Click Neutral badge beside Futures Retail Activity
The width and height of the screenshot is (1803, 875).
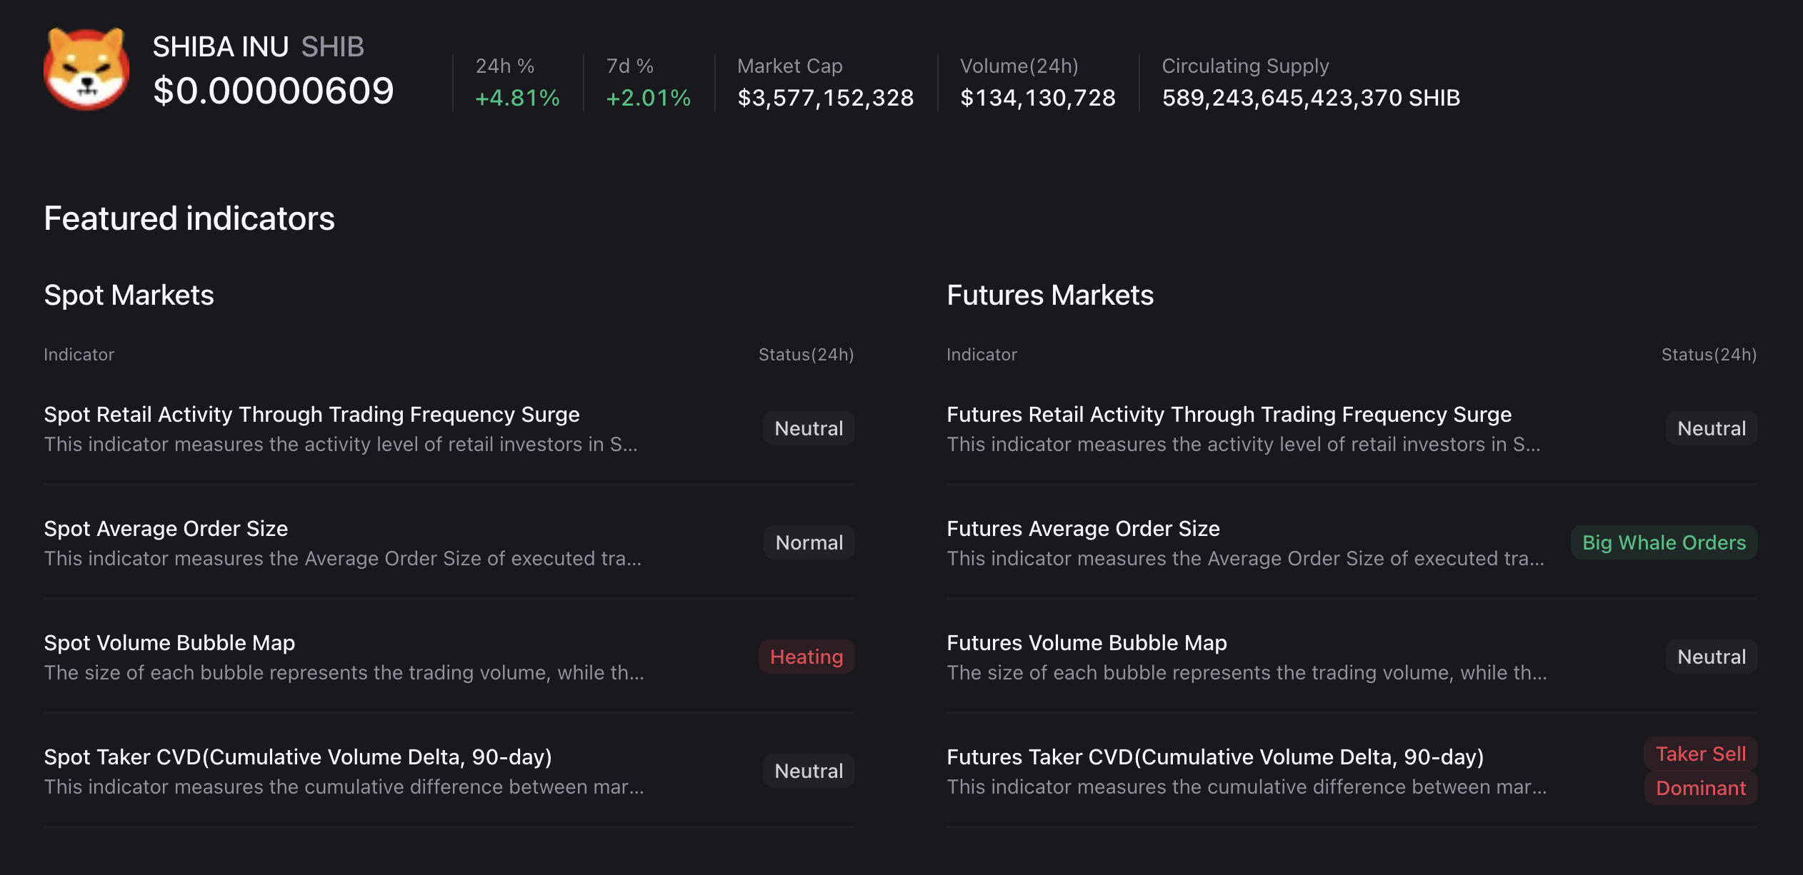pyautogui.click(x=1711, y=428)
